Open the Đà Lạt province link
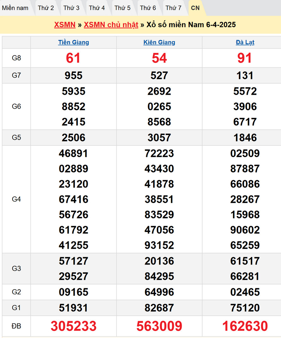281x338 pixels. coord(245,42)
